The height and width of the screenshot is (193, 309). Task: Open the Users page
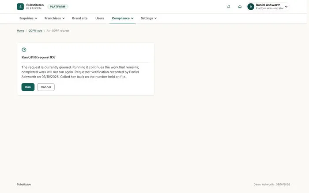[99, 19]
